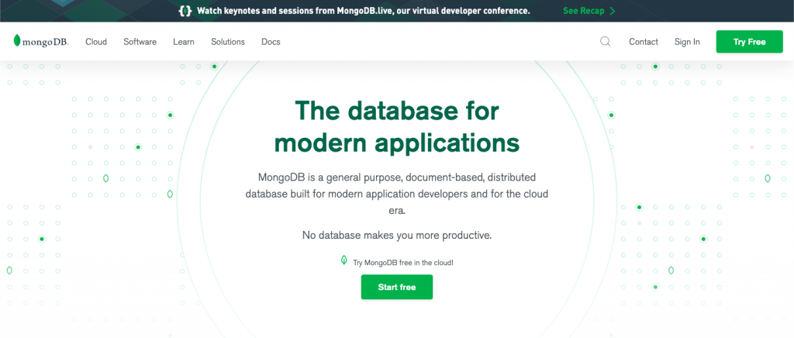Open the search magnifier icon
Image resolution: width=794 pixels, height=338 pixels.
605,42
